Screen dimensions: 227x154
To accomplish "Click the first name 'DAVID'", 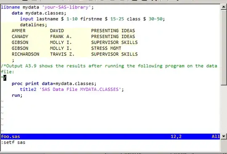I will 57,31.
